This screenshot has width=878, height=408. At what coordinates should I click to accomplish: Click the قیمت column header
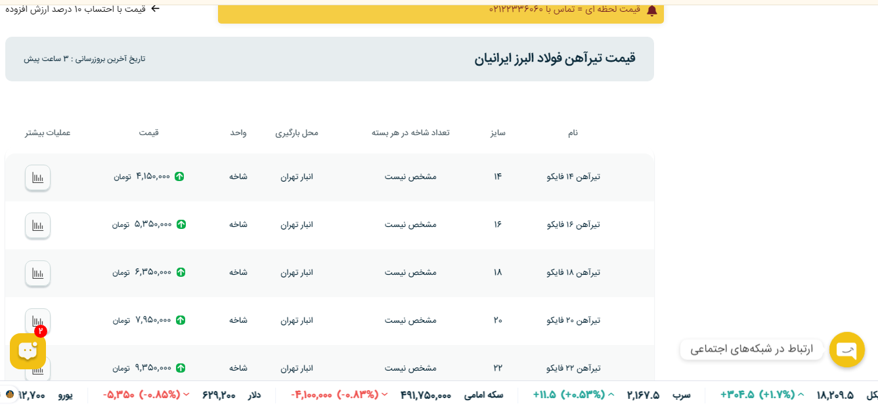148,133
